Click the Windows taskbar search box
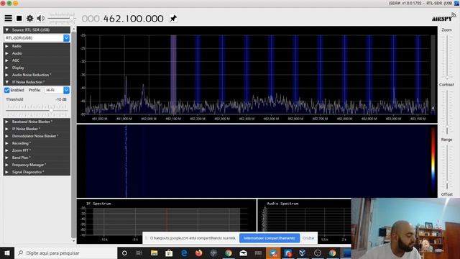This screenshot has width=460, height=259. [65, 253]
